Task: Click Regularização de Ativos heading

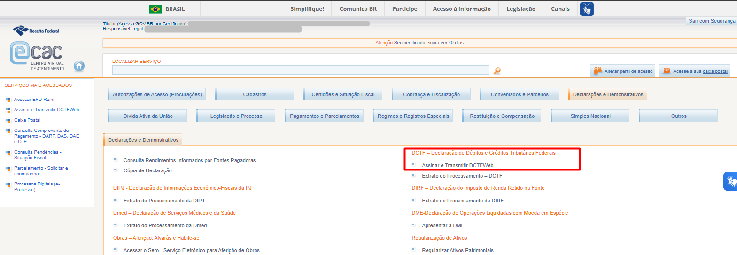Action: pyautogui.click(x=439, y=238)
